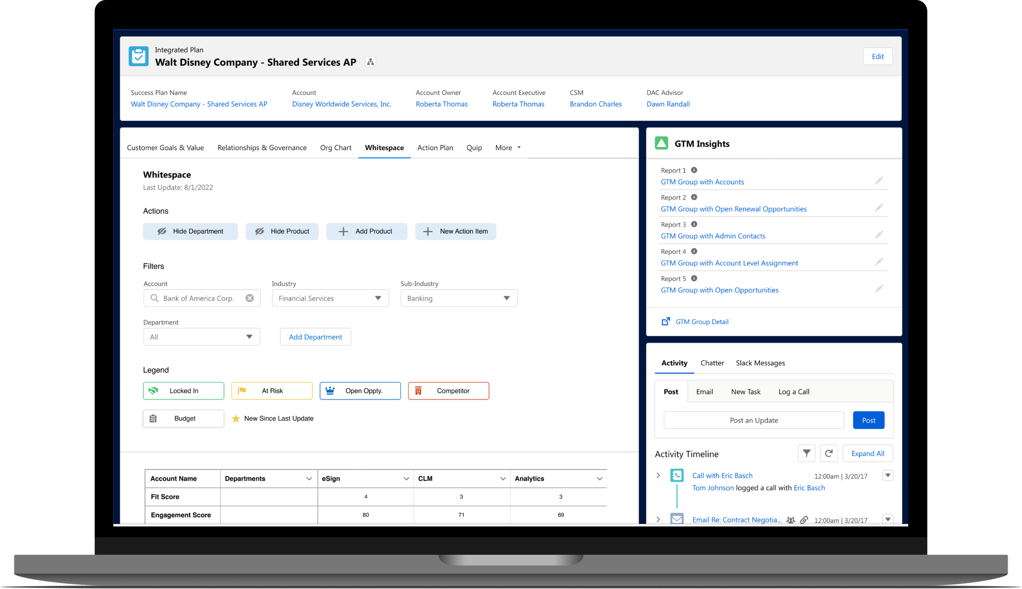Toggle the red Competitor legend chip
Screen dimensions: 1022x589
448,391
